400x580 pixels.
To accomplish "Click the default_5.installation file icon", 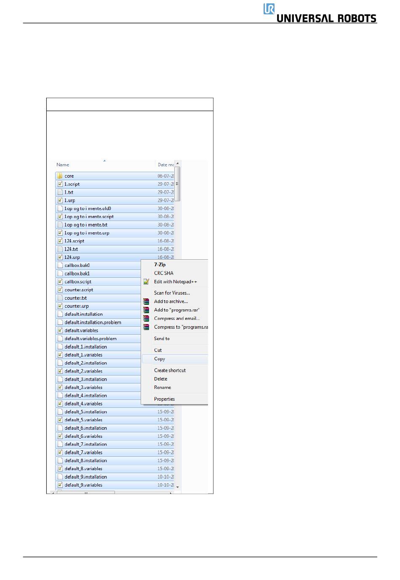I will click(x=60, y=412).
